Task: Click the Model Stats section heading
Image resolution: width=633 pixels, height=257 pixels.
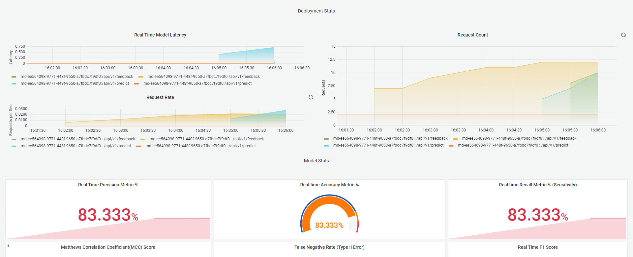Action: coord(316,161)
